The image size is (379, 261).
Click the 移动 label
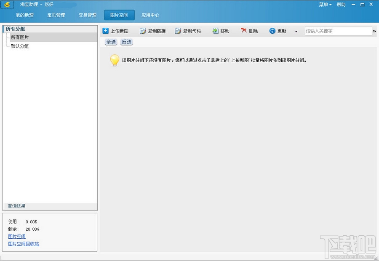(x=225, y=31)
